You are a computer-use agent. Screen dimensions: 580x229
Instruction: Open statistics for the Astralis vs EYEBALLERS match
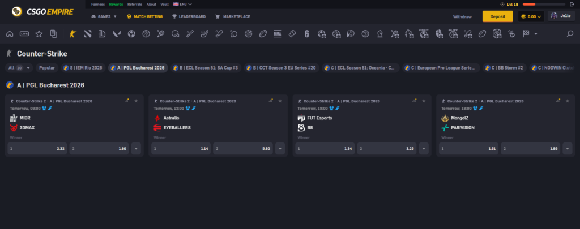pyautogui.click(x=270, y=101)
